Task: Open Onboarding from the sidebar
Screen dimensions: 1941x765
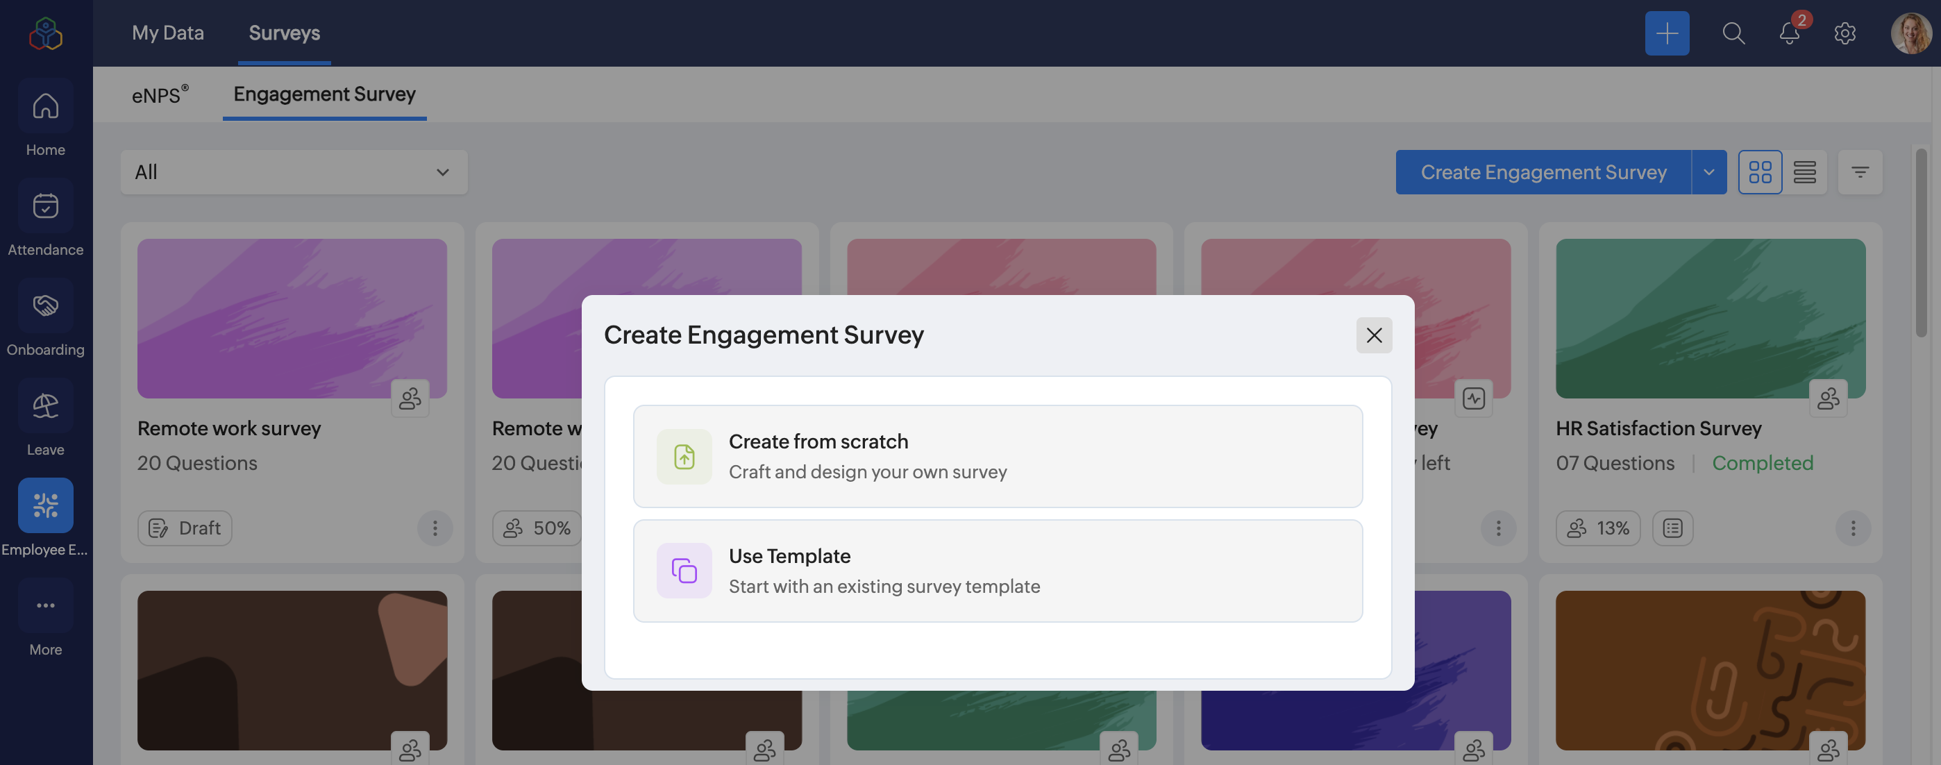Action: [x=45, y=306]
